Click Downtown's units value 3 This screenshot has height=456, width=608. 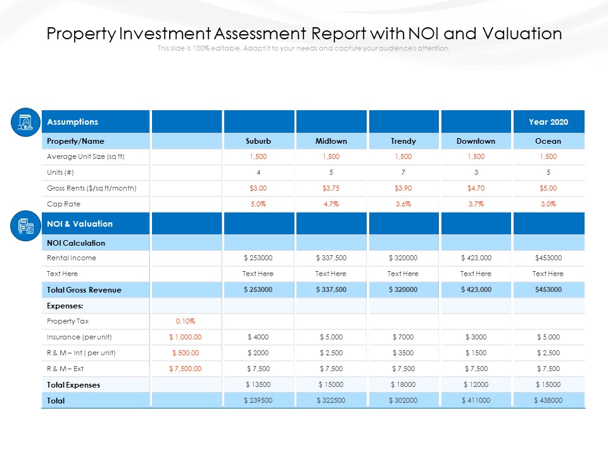coord(476,172)
